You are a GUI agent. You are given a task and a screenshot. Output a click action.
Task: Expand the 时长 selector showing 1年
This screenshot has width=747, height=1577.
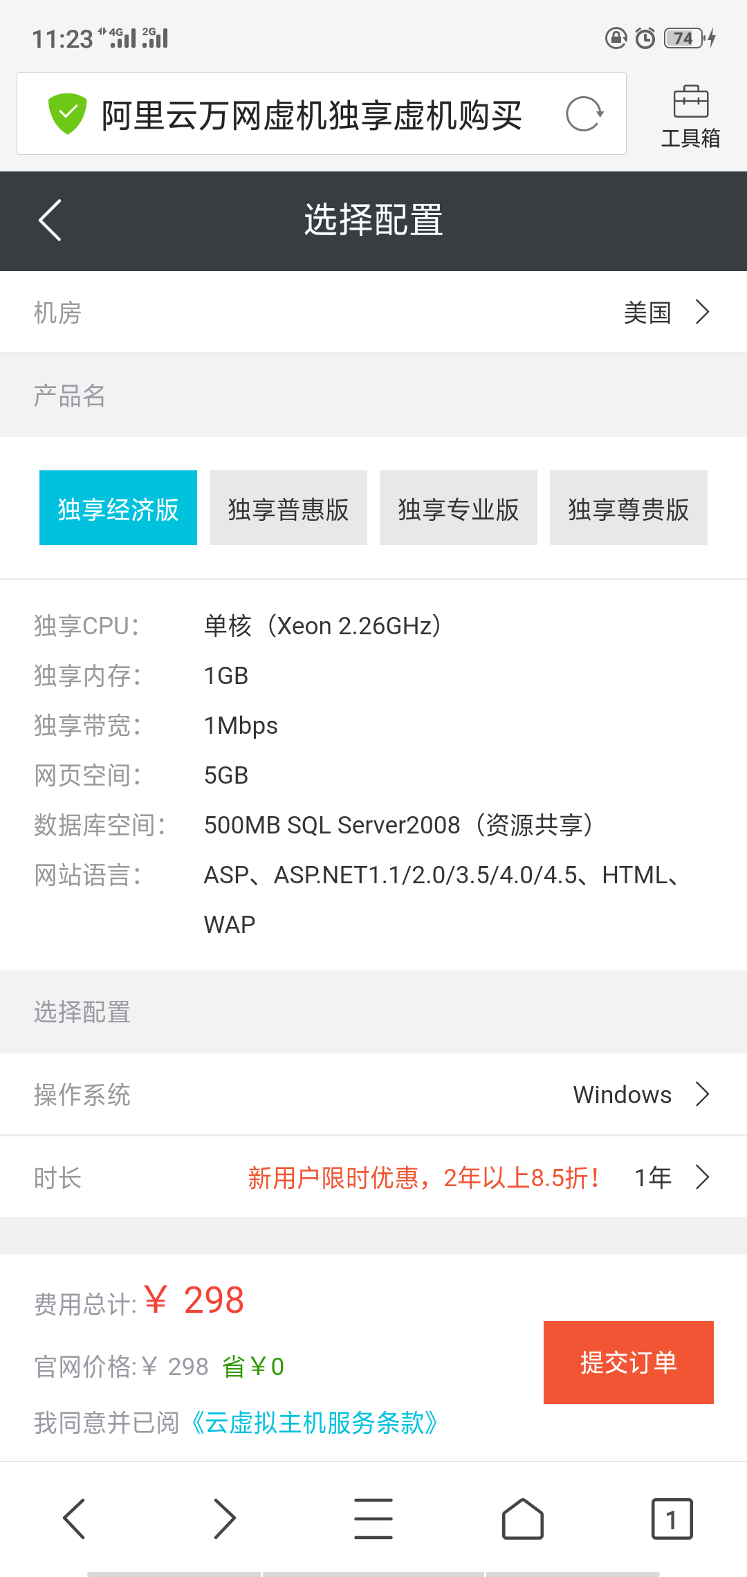373,1177
